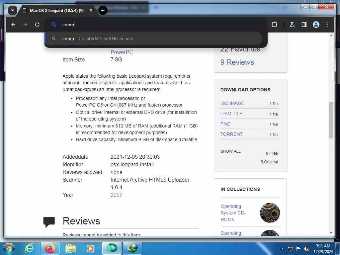340x255 pixels.
Task: Click the network tray icon
Action: click(290, 249)
